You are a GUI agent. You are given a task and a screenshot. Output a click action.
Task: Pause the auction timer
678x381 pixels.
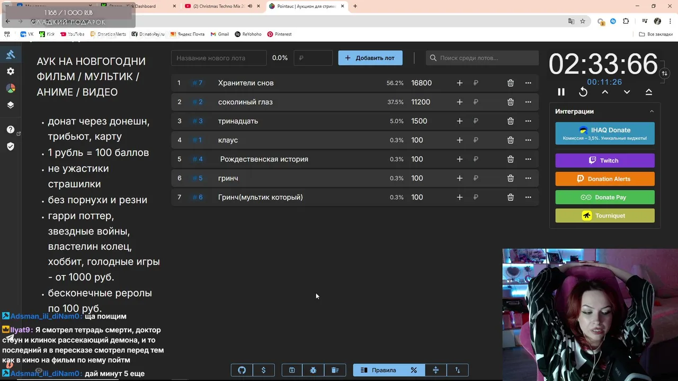click(561, 92)
